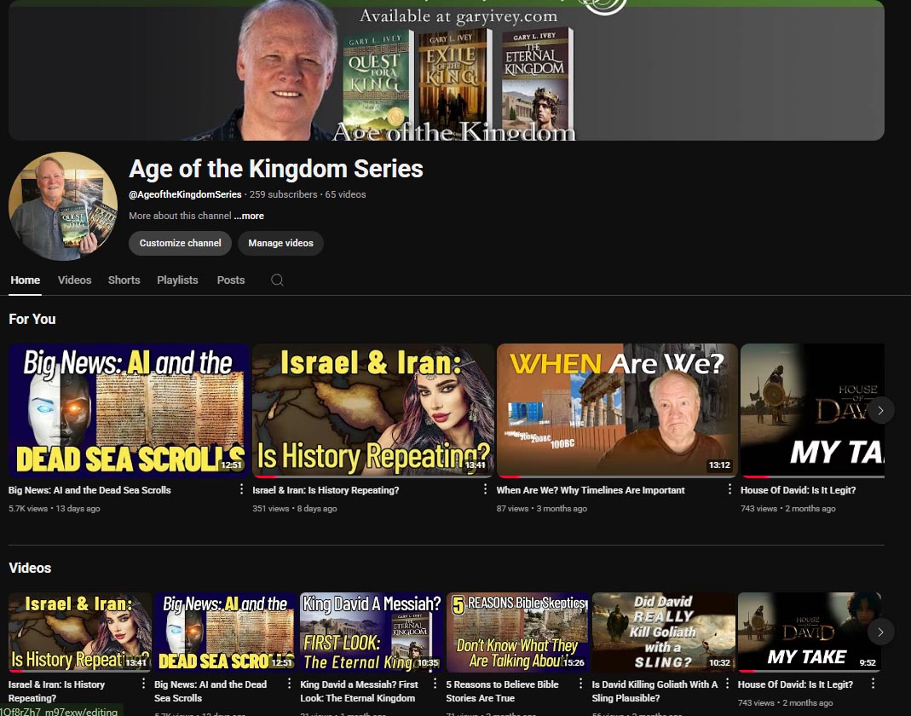The height and width of the screenshot is (716, 911).
Task: Show next videos in For You carousel
Action: [881, 410]
